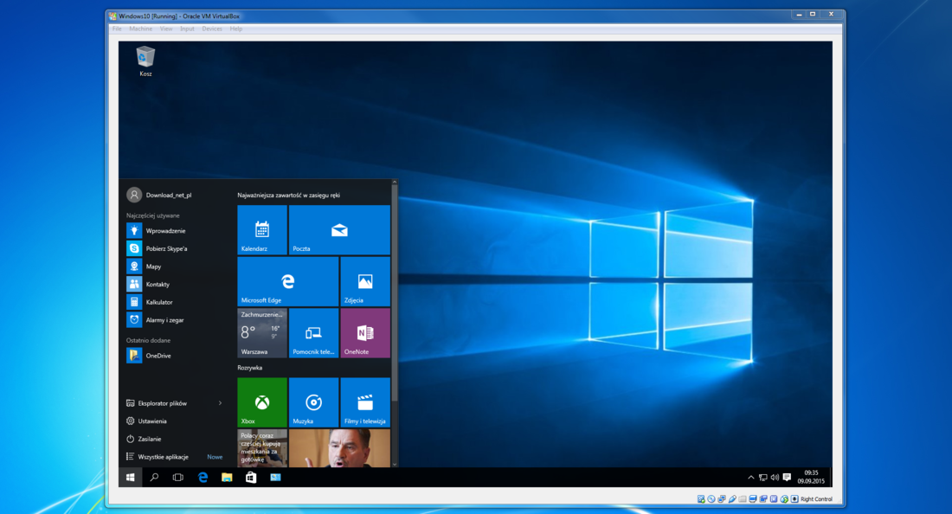Click the network tray icon
Screen dimensions: 952x514
[x=763, y=478]
